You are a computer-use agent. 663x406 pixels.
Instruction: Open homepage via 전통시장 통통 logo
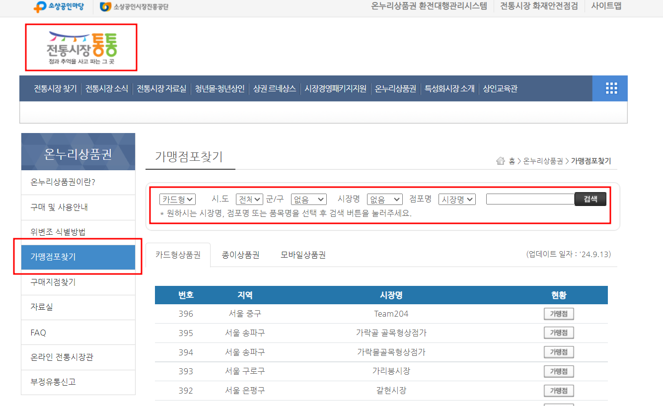[x=80, y=47]
